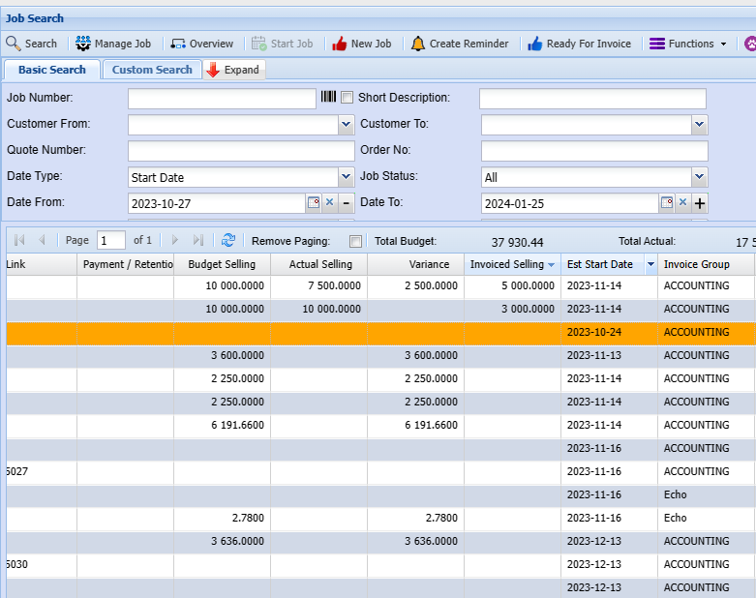Click the Overview toolbar icon
The width and height of the screenshot is (756, 598).
(178, 44)
